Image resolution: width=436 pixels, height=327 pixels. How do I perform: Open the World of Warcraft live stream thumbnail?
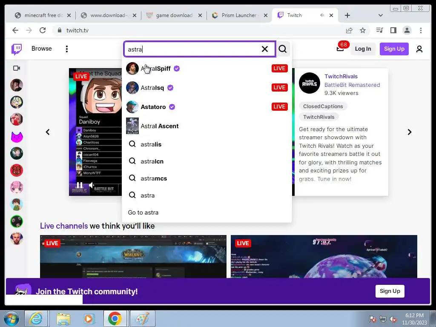[x=133, y=256]
